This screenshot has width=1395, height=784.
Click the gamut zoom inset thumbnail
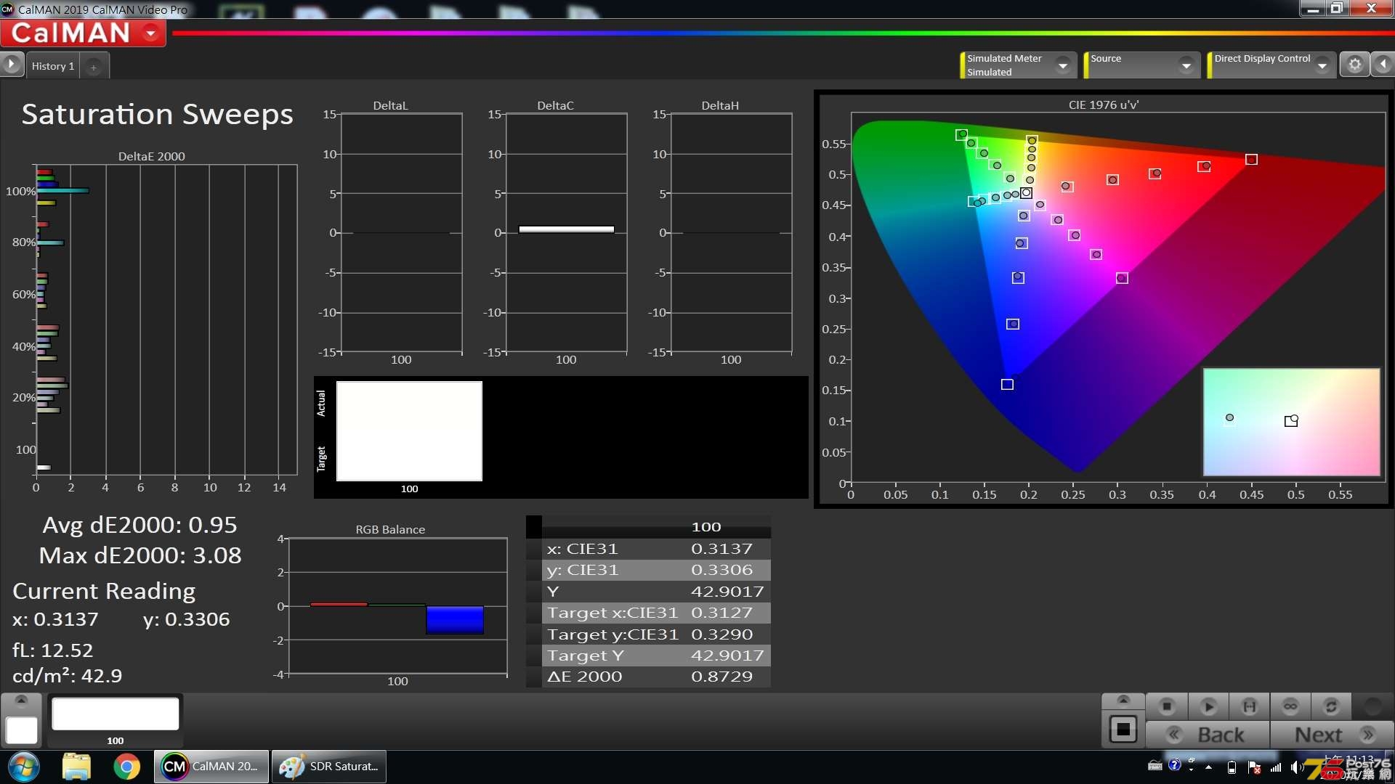pyautogui.click(x=1291, y=422)
